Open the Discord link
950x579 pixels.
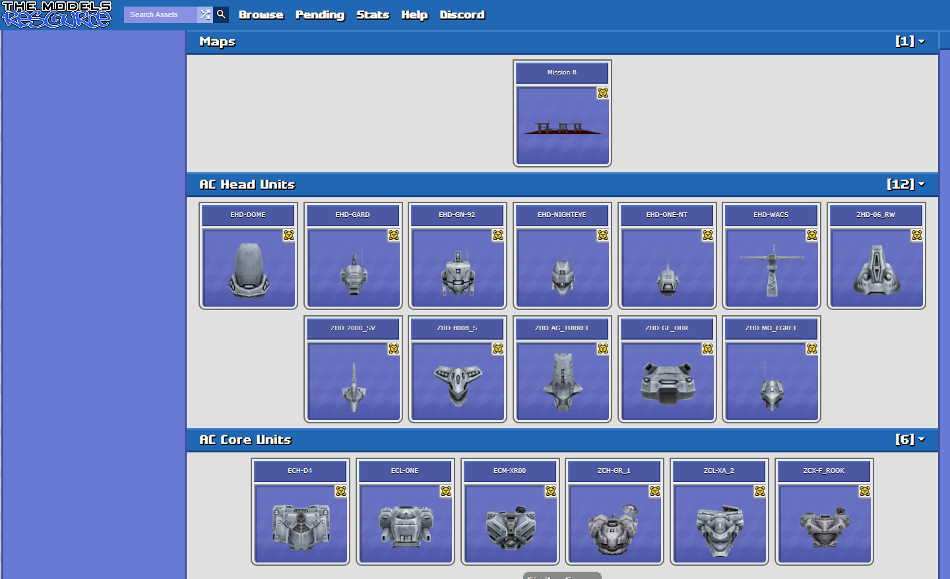(x=462, y=15)
